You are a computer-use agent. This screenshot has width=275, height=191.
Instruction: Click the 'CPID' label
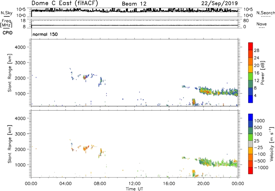pos(8,33)
